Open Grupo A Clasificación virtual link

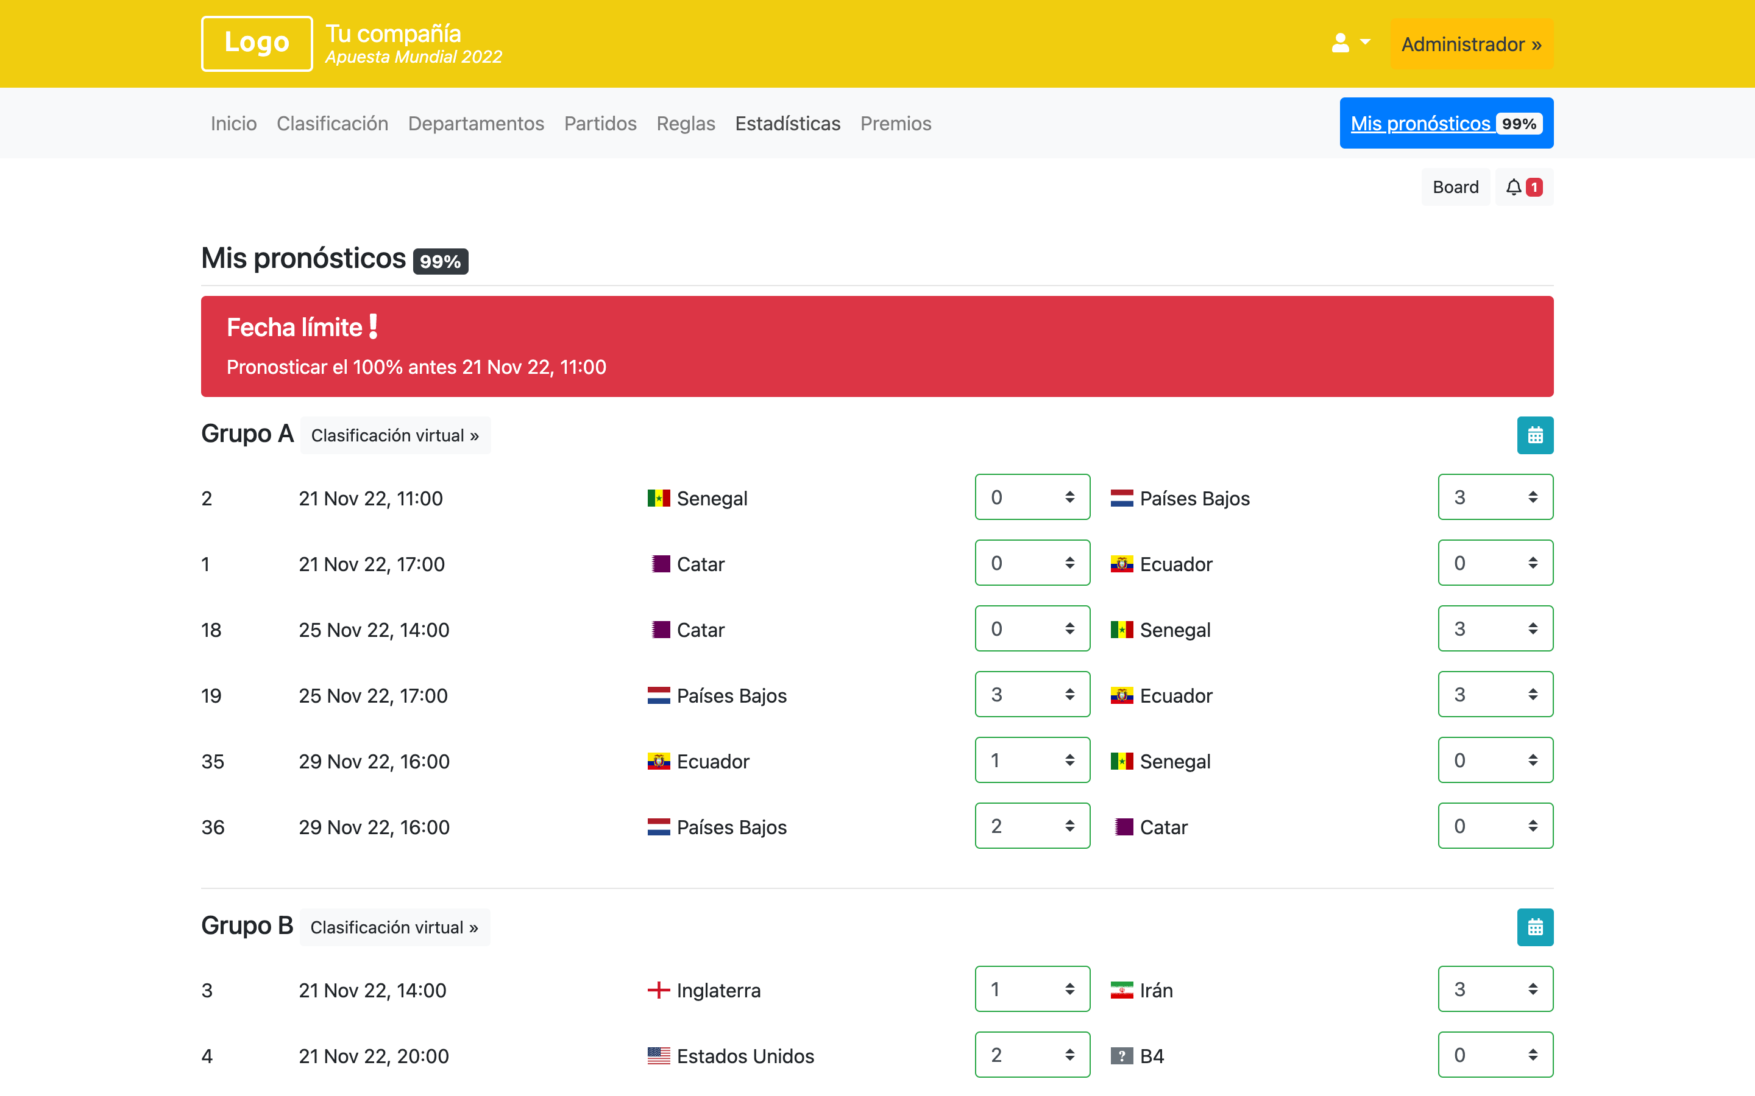pos(395,435)
